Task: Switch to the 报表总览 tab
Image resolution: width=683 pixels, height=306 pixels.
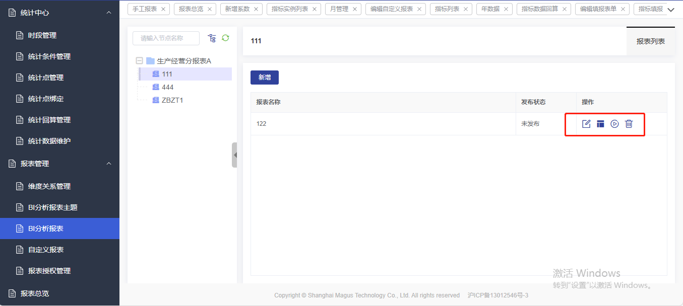Action: pyautogui.click(x=191, y=9)
